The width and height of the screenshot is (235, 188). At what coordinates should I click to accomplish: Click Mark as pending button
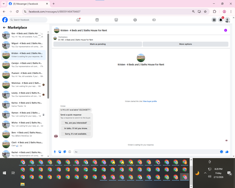coord(98,44)
